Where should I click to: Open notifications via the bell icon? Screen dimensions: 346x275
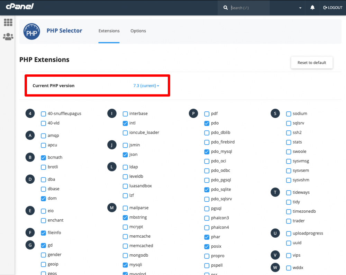point(312,7)
